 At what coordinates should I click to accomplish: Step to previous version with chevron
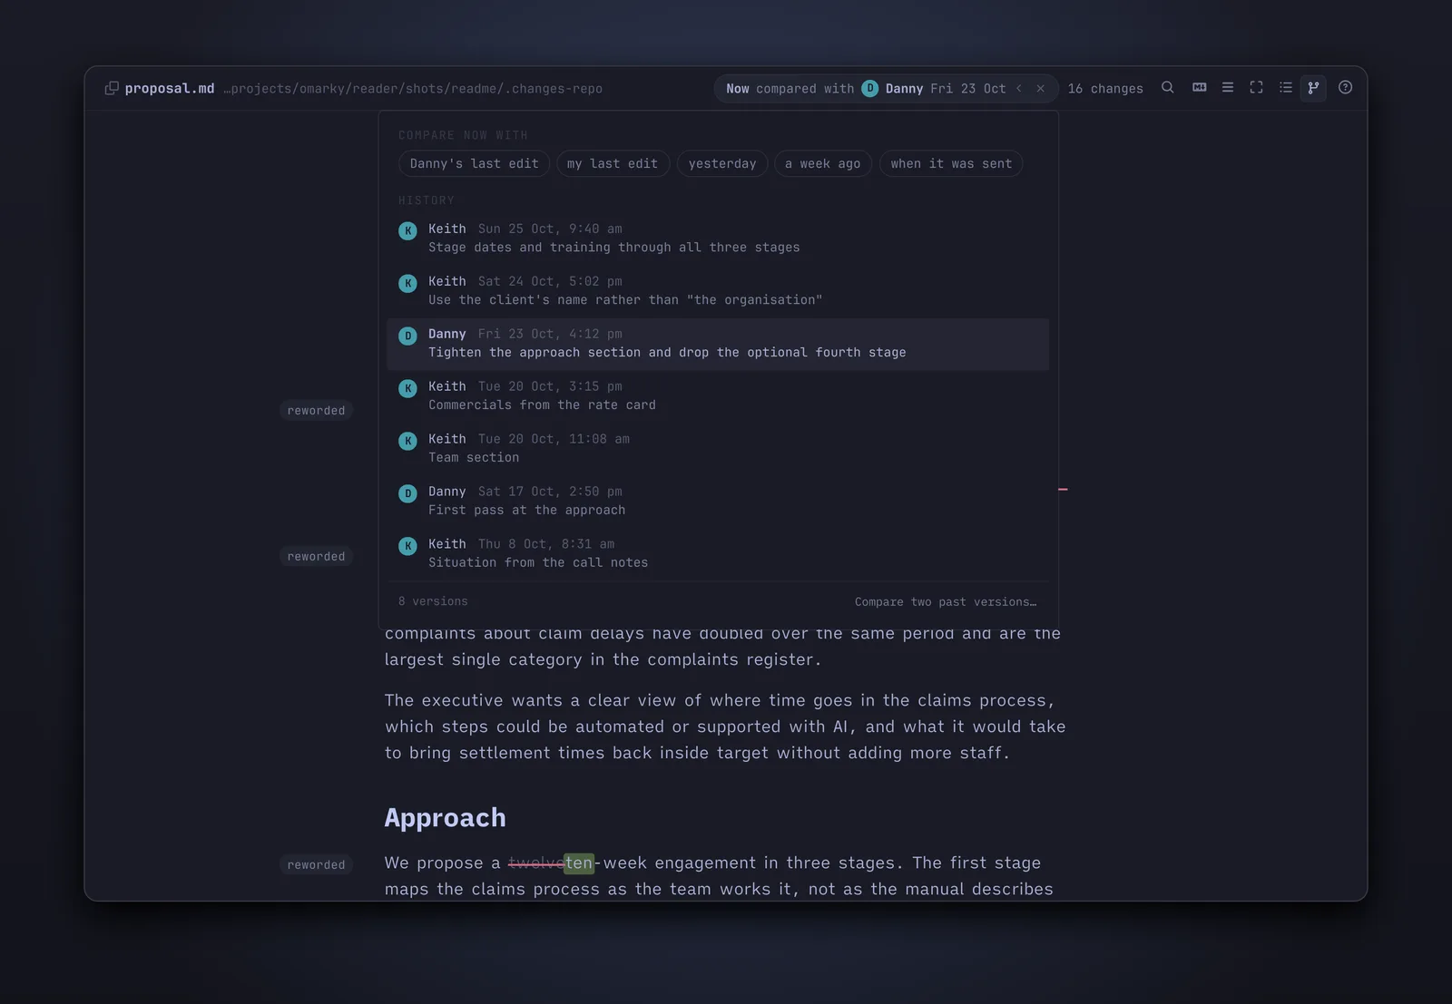(1019, 88)
